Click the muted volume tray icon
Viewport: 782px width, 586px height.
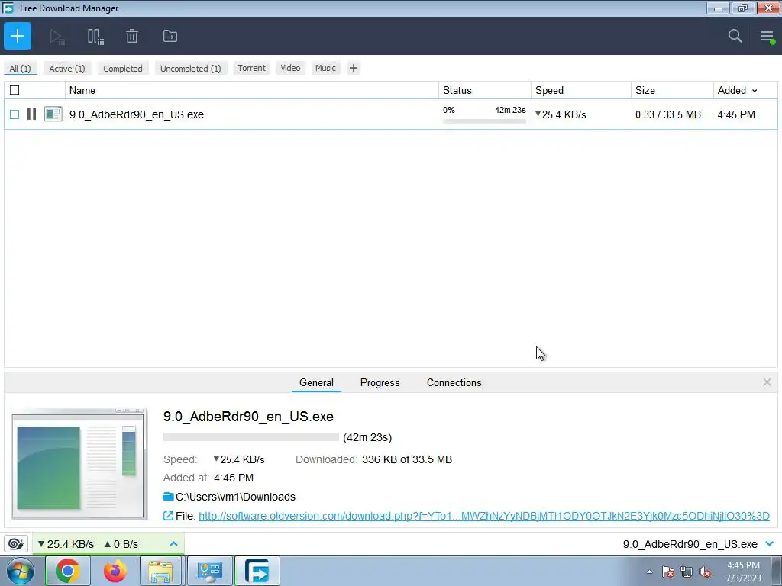(705, 572)
